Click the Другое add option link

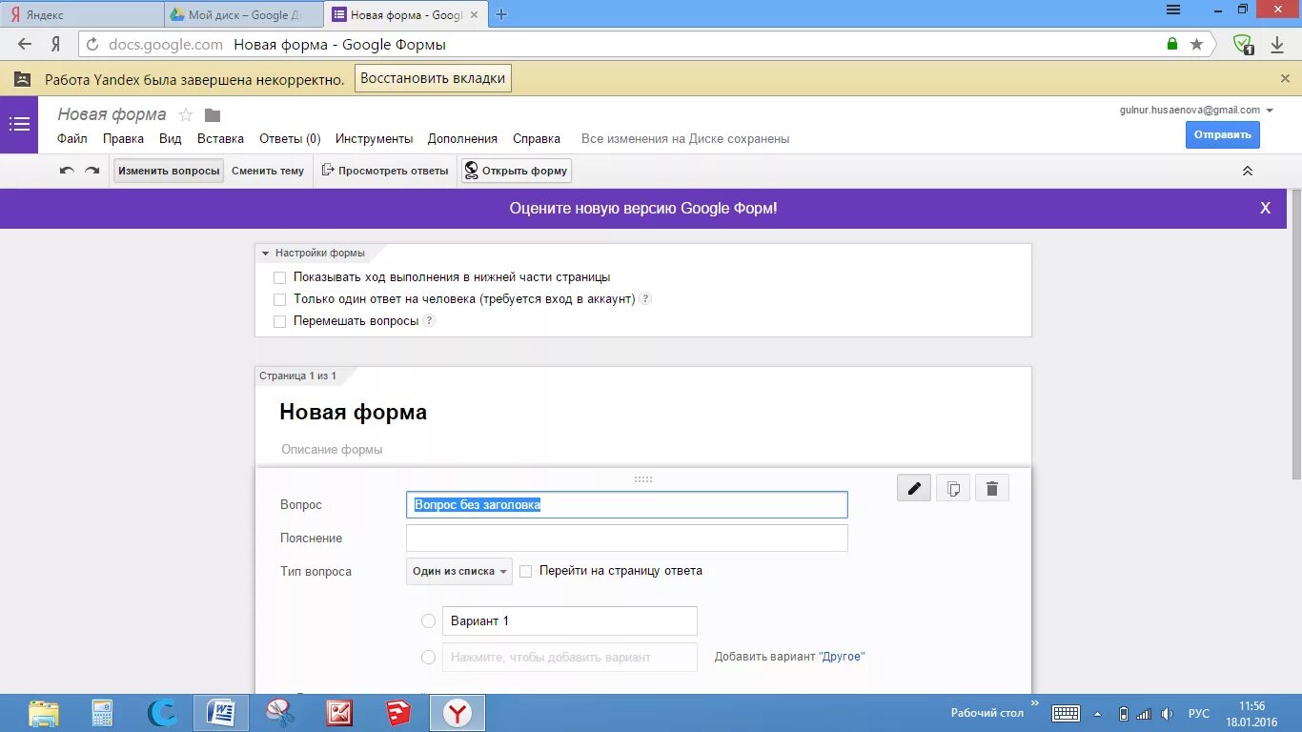tap(842, 657)
